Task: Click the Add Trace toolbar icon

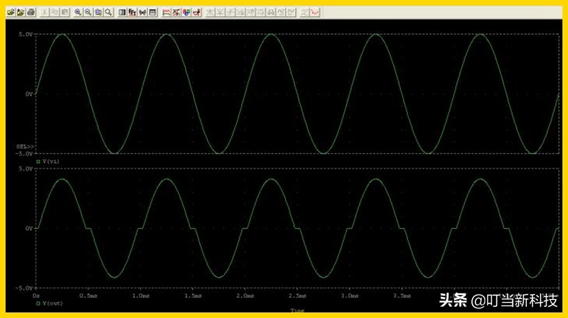Action: click(166, 13)
